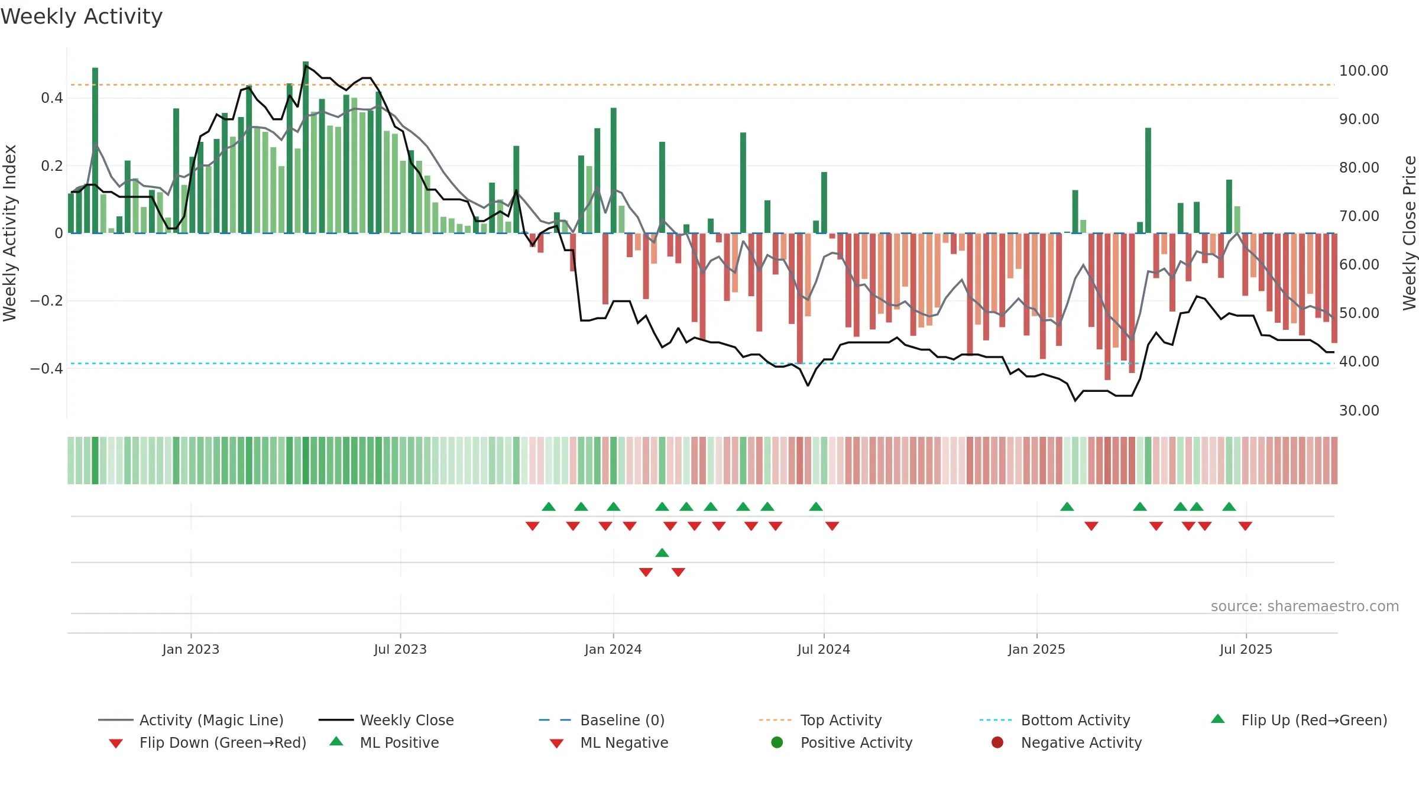Click the Negative Activity legend red dot
The image size is (1419, 798).
(997, 742)
